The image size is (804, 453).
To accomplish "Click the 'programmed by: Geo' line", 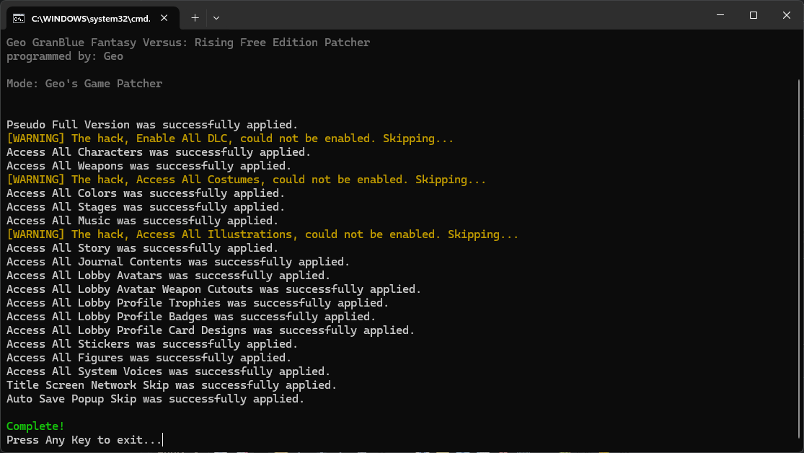I will (65, 56).
